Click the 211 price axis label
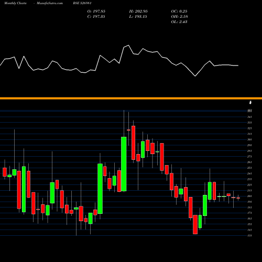The height and width of the screenshot is (262, 262). (249, 190)
